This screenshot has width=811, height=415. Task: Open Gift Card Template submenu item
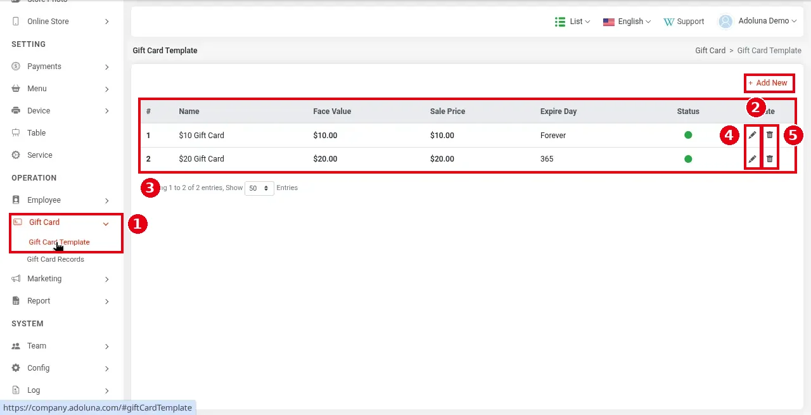[59, 242]
